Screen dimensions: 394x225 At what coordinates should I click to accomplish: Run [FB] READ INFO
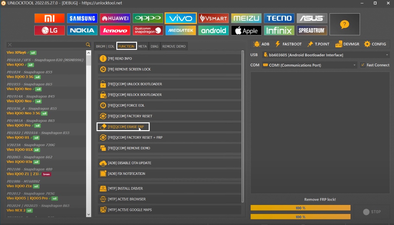click(169, 59)
